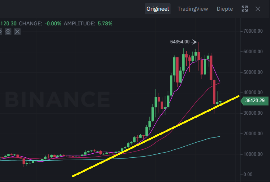Viewport: 270px width, 182px height.
Task: Click the CHANGE -0.00% value
Action: 53,24
